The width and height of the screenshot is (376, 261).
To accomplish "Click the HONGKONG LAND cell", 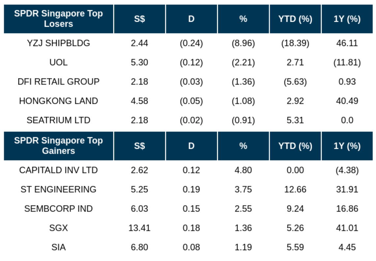I will pyautogui.click(x=58, y=101).
